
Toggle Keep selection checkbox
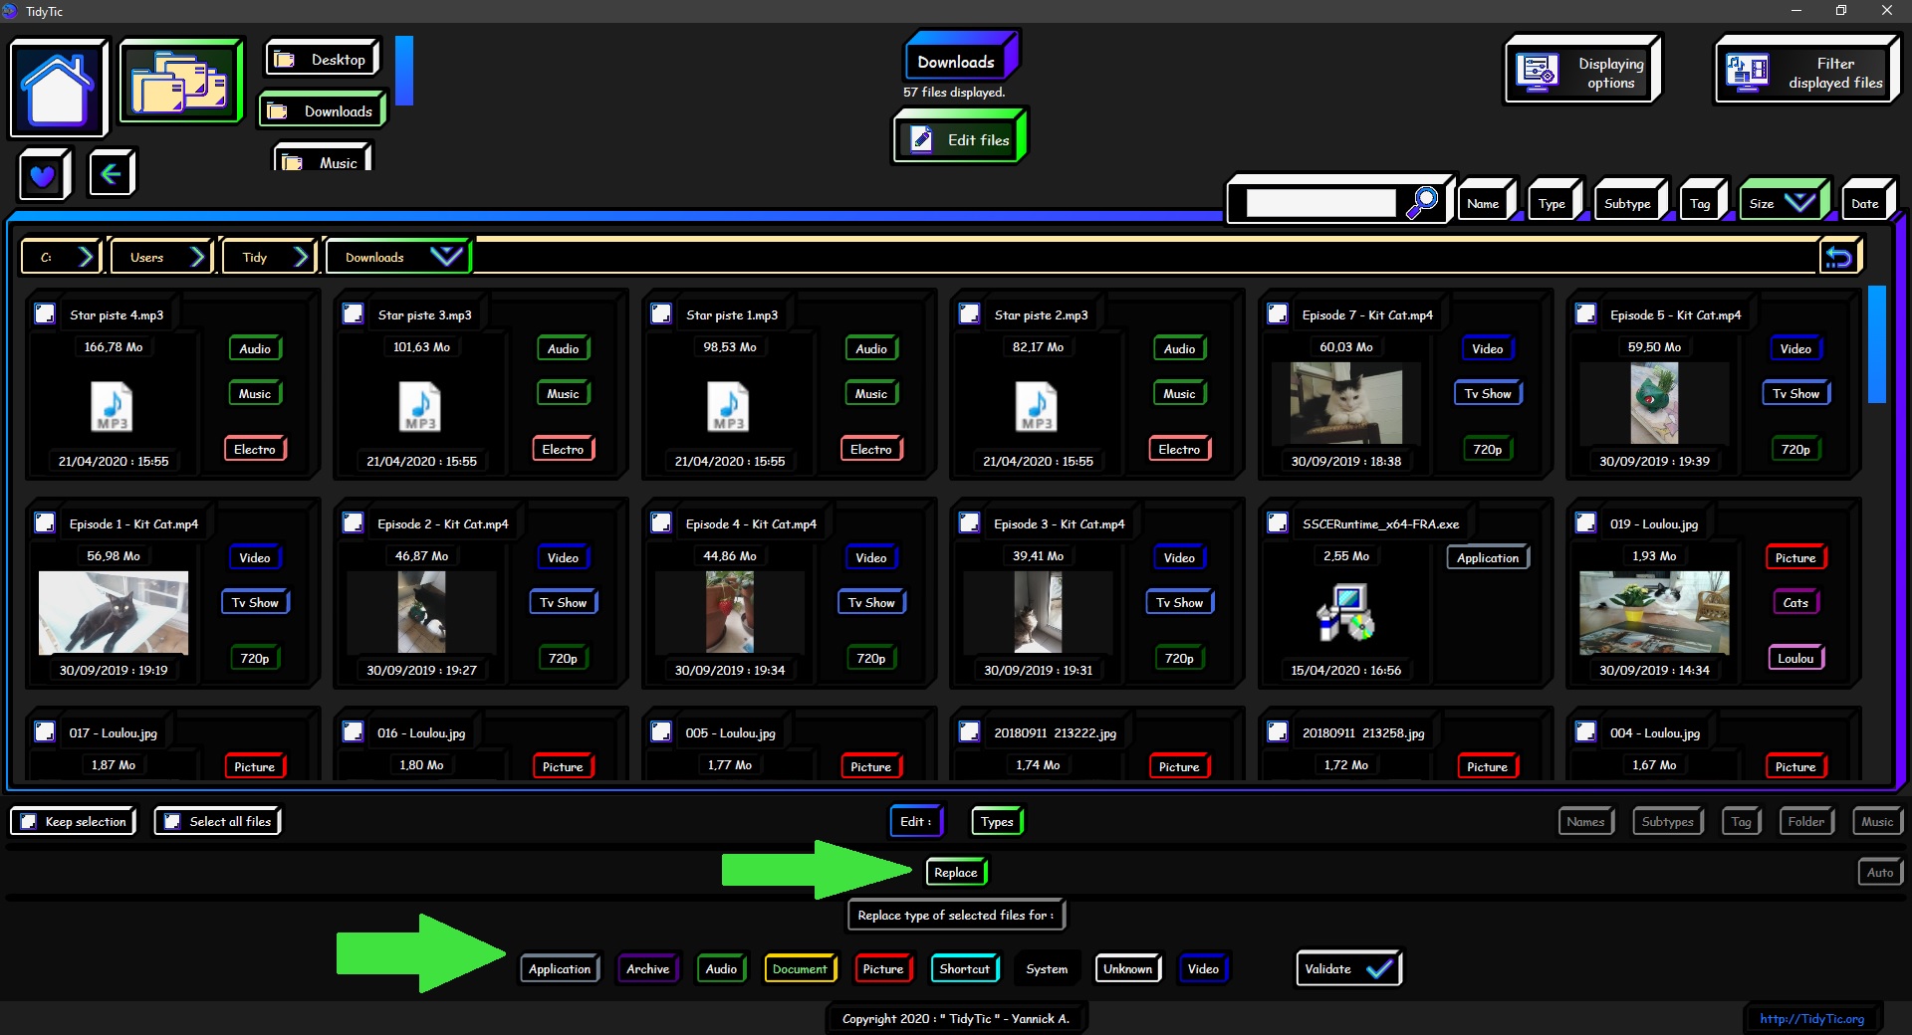pos(29,821)
